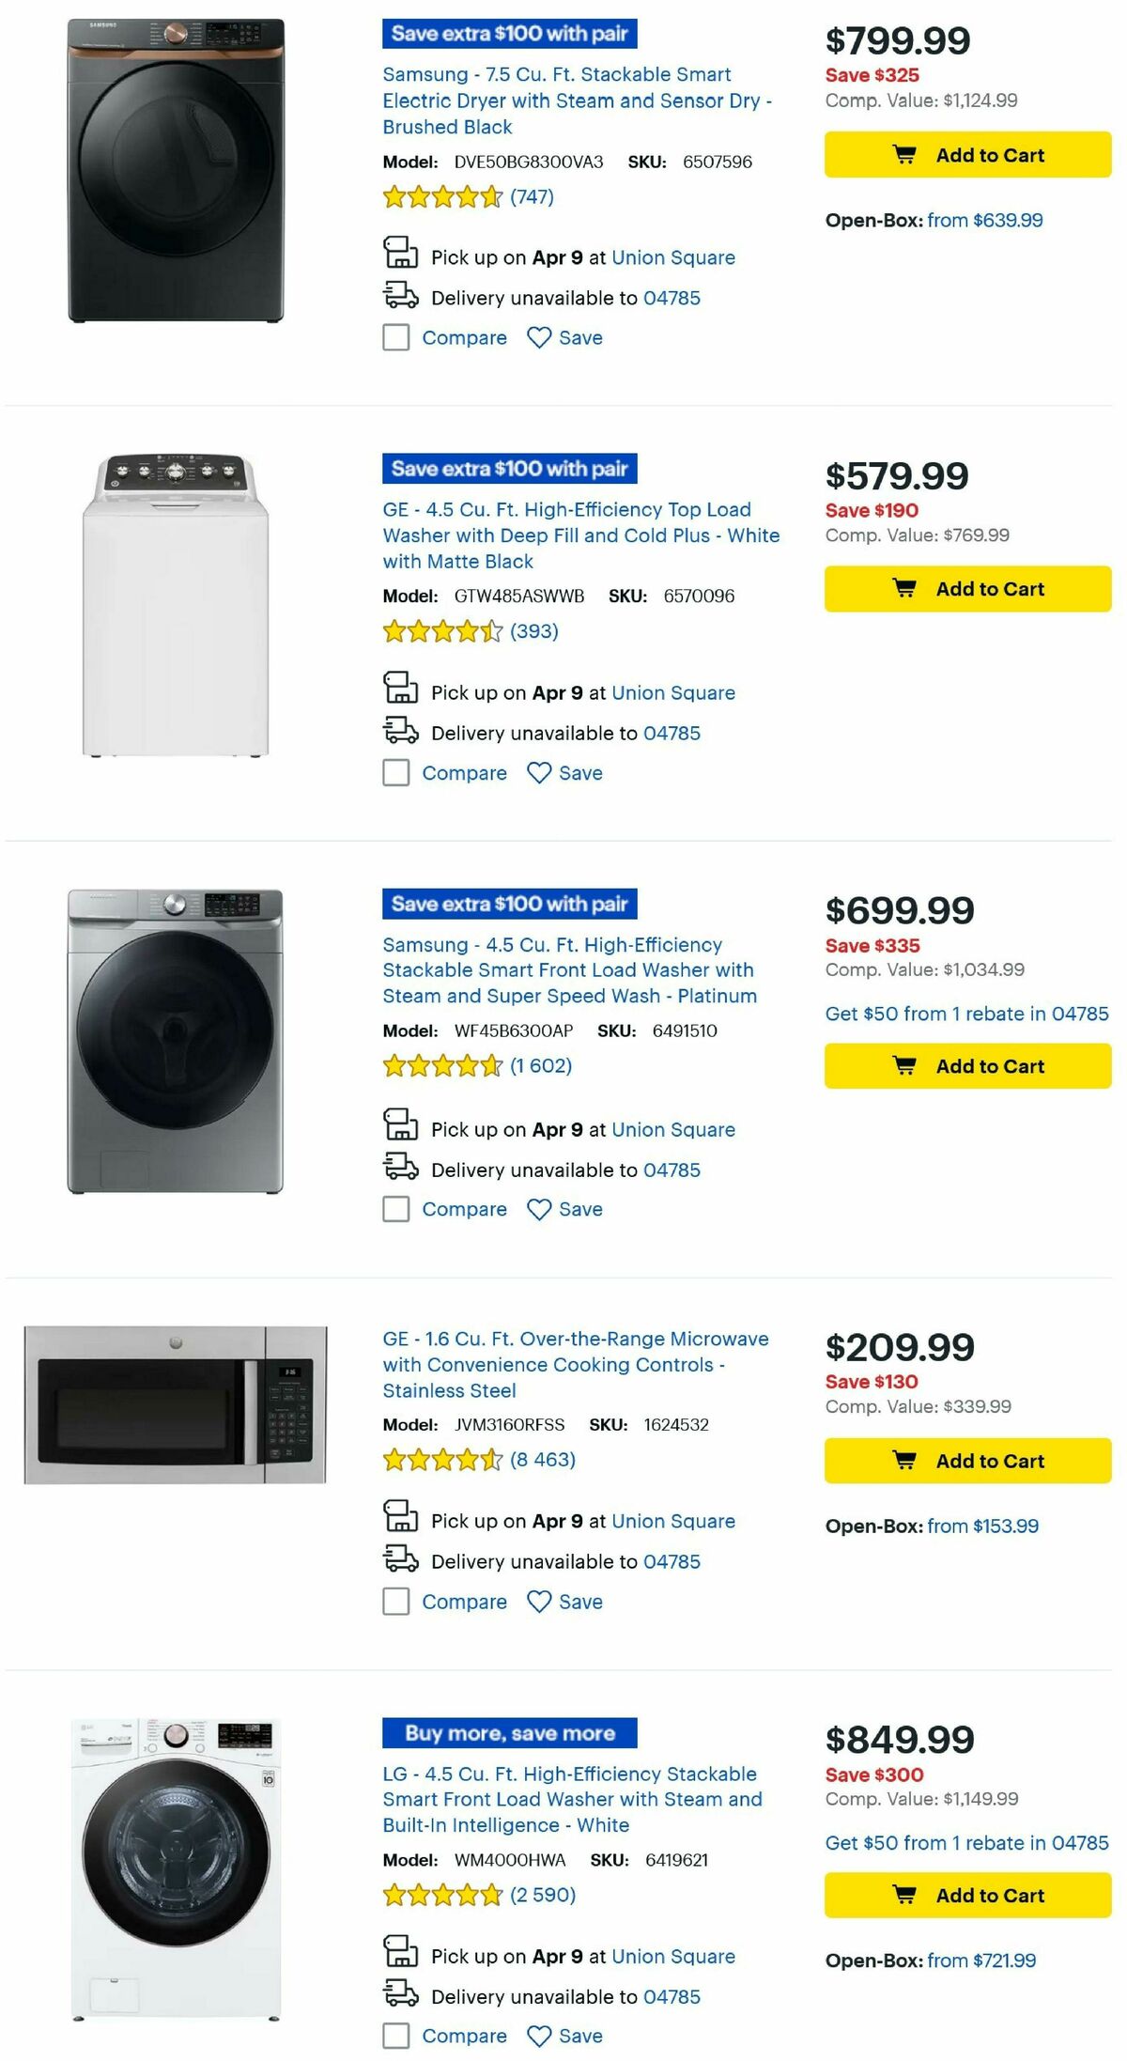Open the Samsung dryer review count link (747)
The height and width of the screenshot is (2061, 1127).
(532, 197)
